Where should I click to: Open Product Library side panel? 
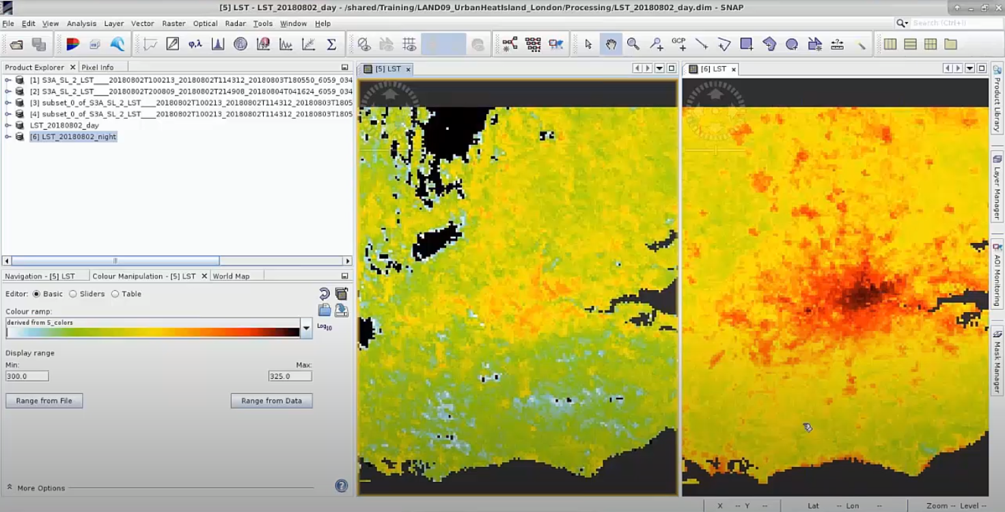point(997,98)
